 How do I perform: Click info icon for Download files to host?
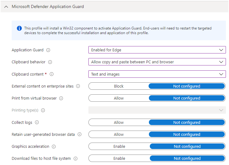76,159
